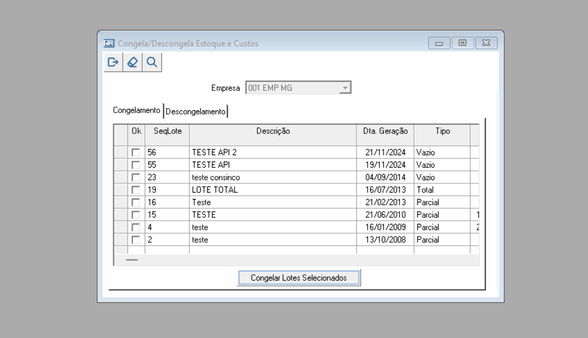Click date cell 21/06/2010

pyautogui.click(x=385, y=215)
